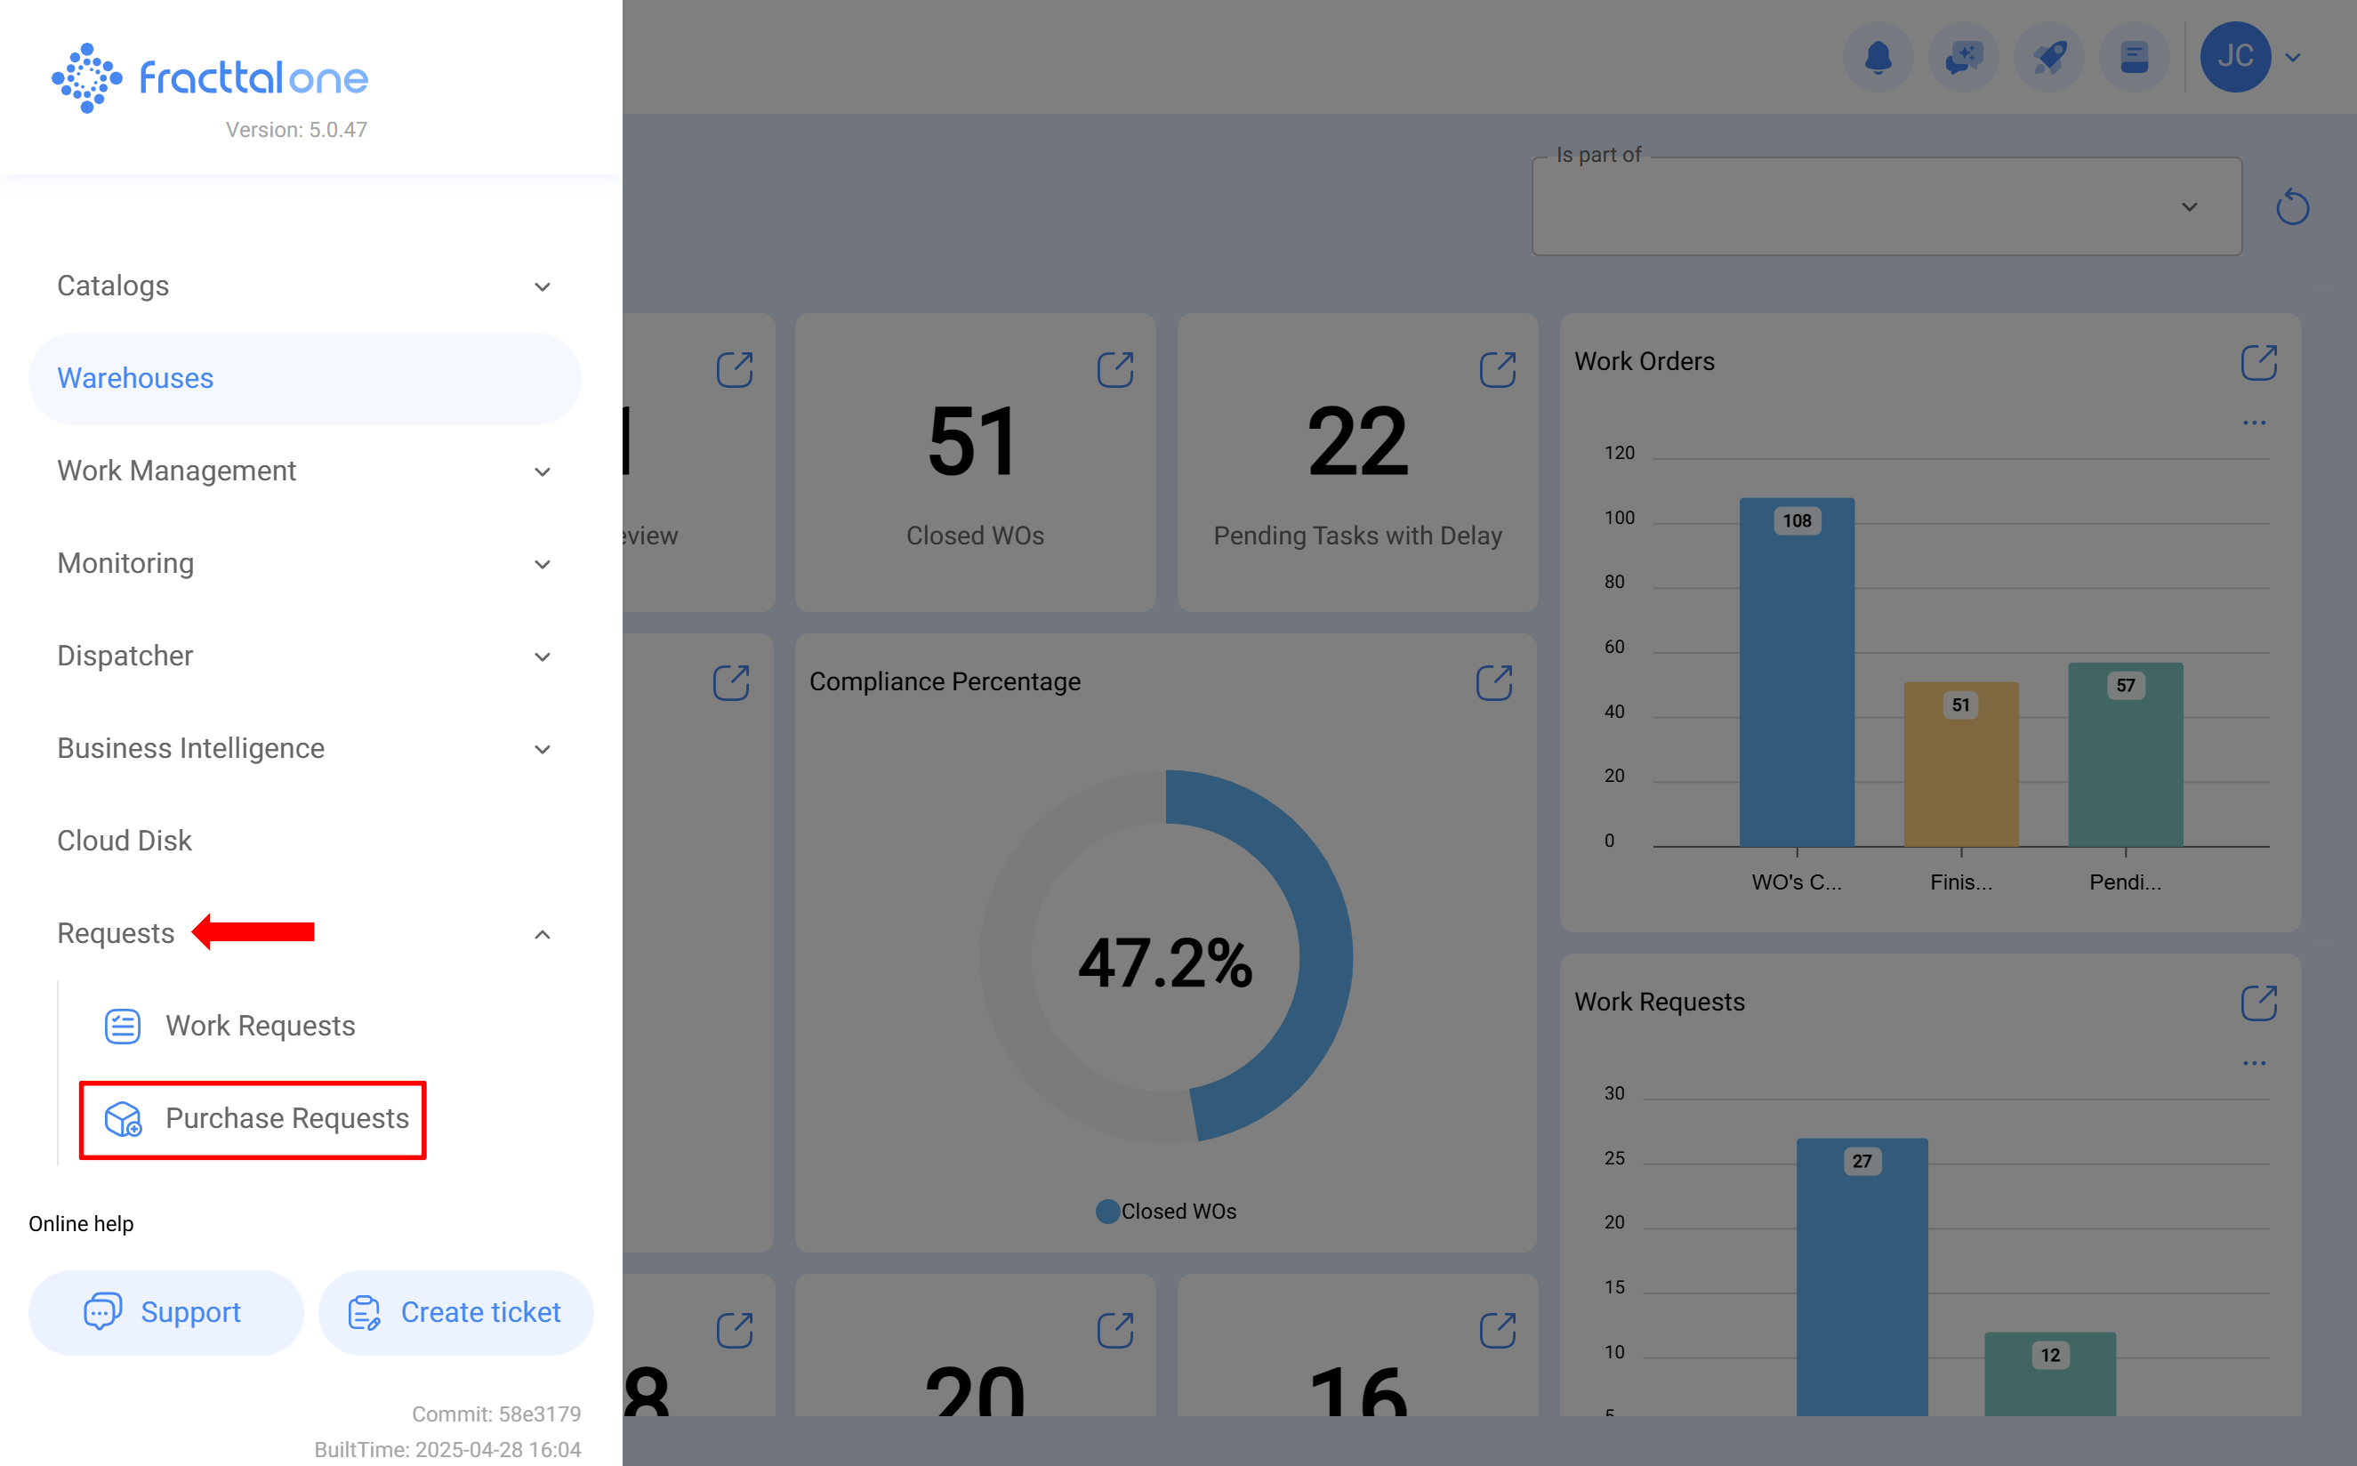Image resolution: width=2357 pixels, height=1466 pixels.
Task: Click the Closed WOs legend color dot
Action: point(1106,1212)
